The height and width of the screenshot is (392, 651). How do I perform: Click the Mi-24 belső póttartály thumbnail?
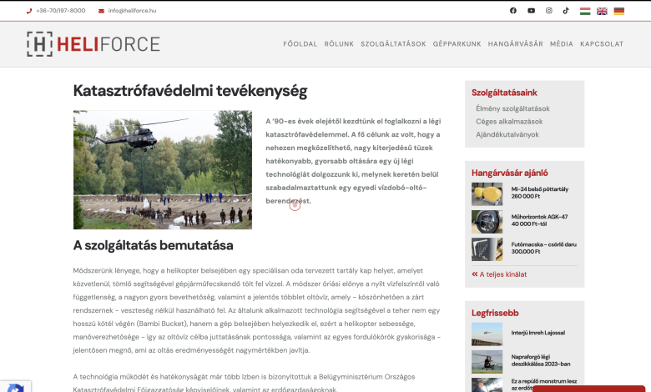487,193
